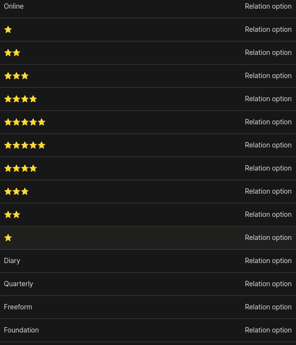Choose the Foundation option
296x345 pixels.
point(148,330)
